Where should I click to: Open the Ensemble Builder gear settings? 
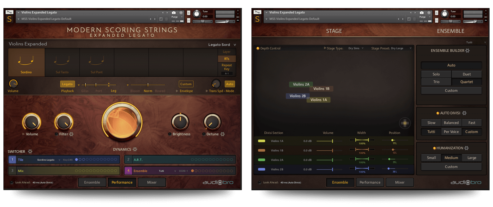(467, 51)
